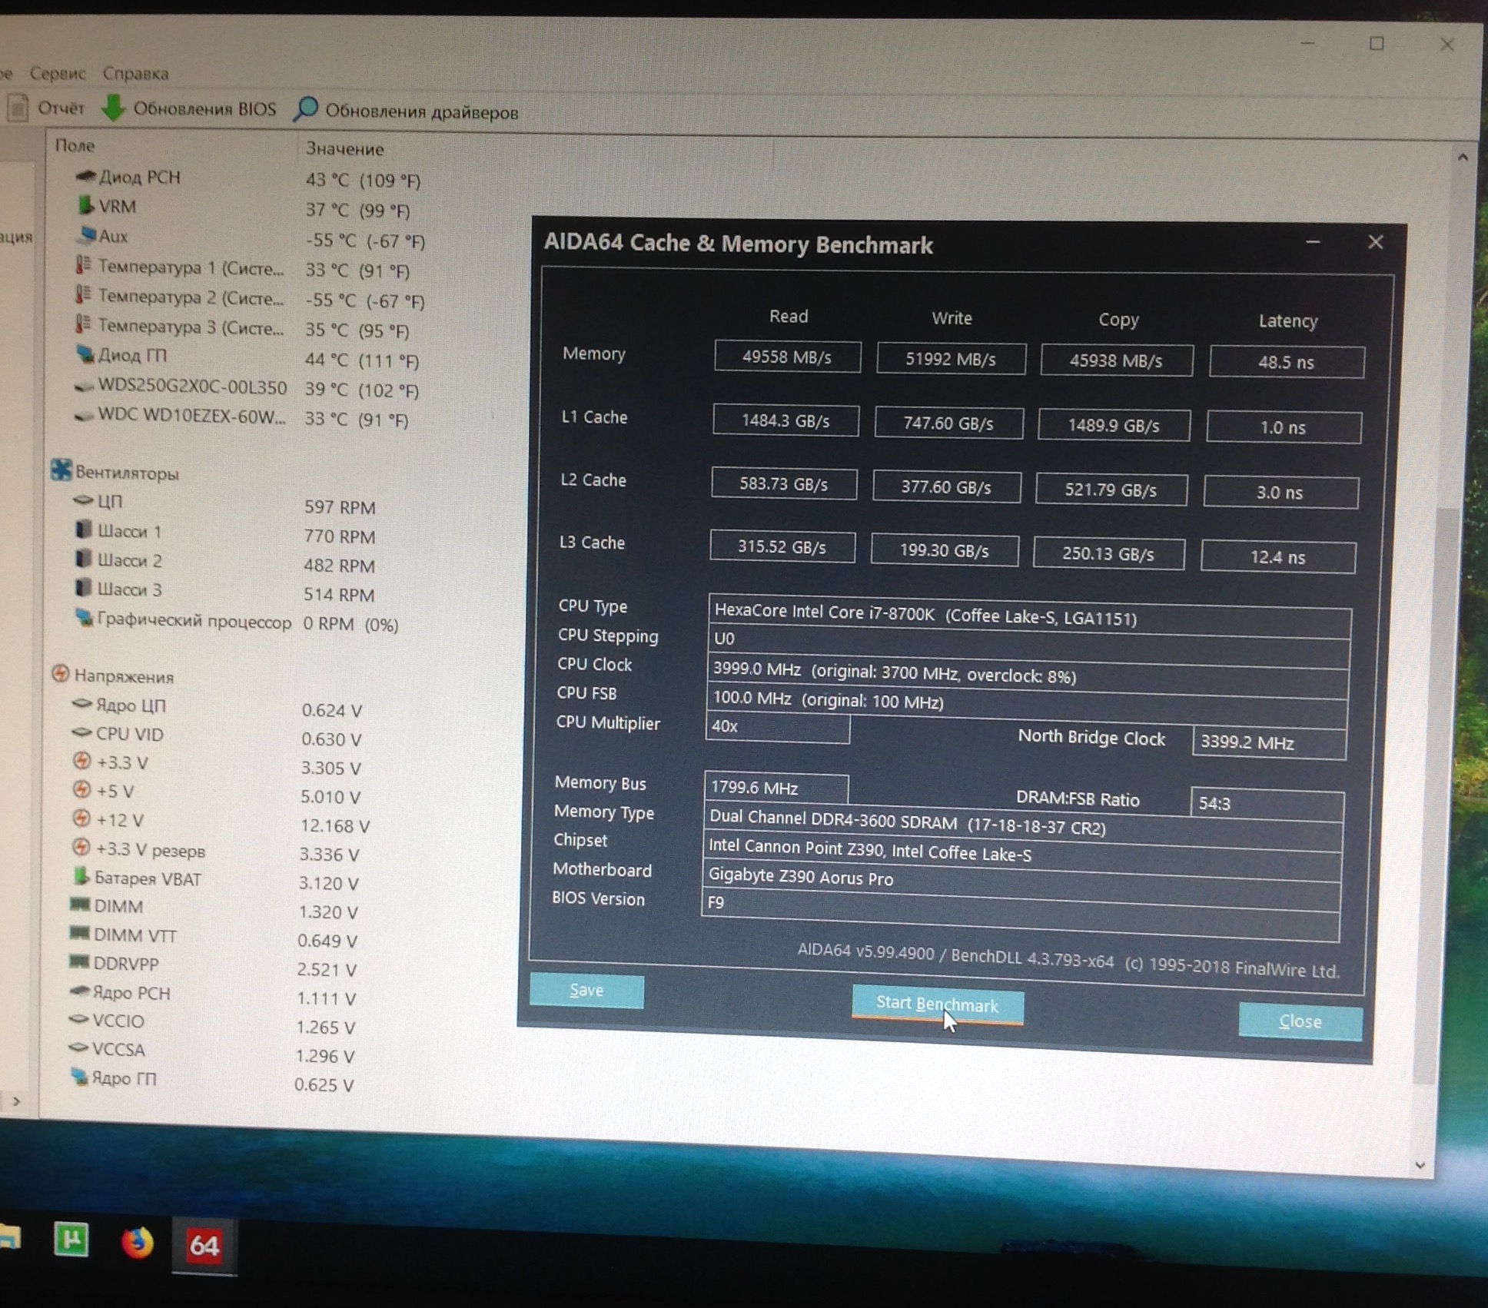1488x1308 pixels.
Task: Click the scroll up arrow of sensor list
Action: click(1463, 158)
